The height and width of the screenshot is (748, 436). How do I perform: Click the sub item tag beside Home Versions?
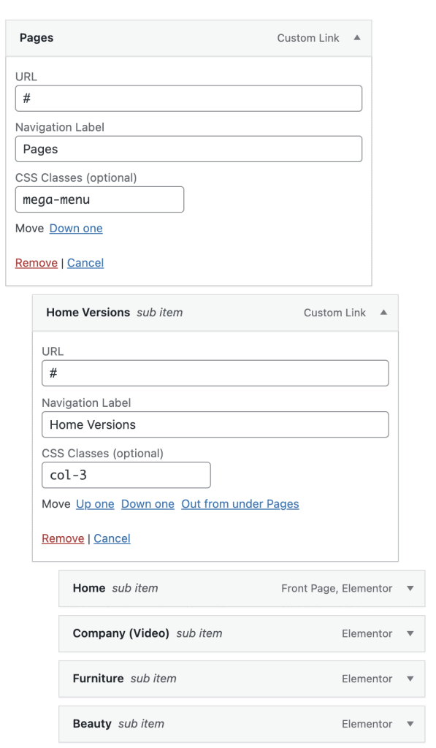(x=160, y=313)
